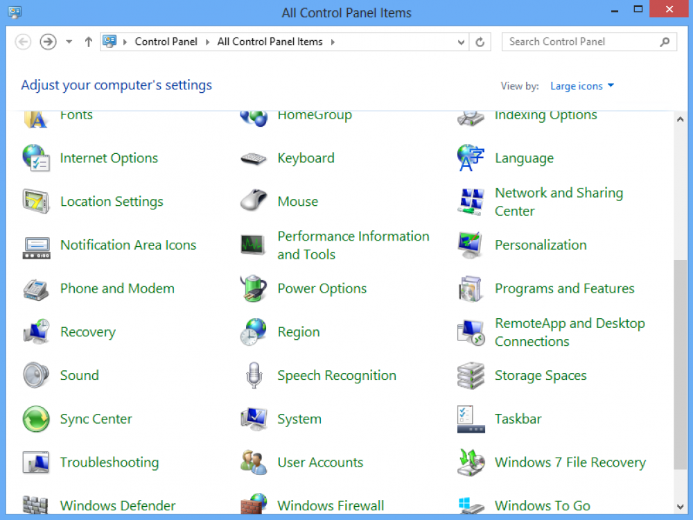Click the scrollbar up arrow
693x520 pixels.
click(x=681, y=119)
